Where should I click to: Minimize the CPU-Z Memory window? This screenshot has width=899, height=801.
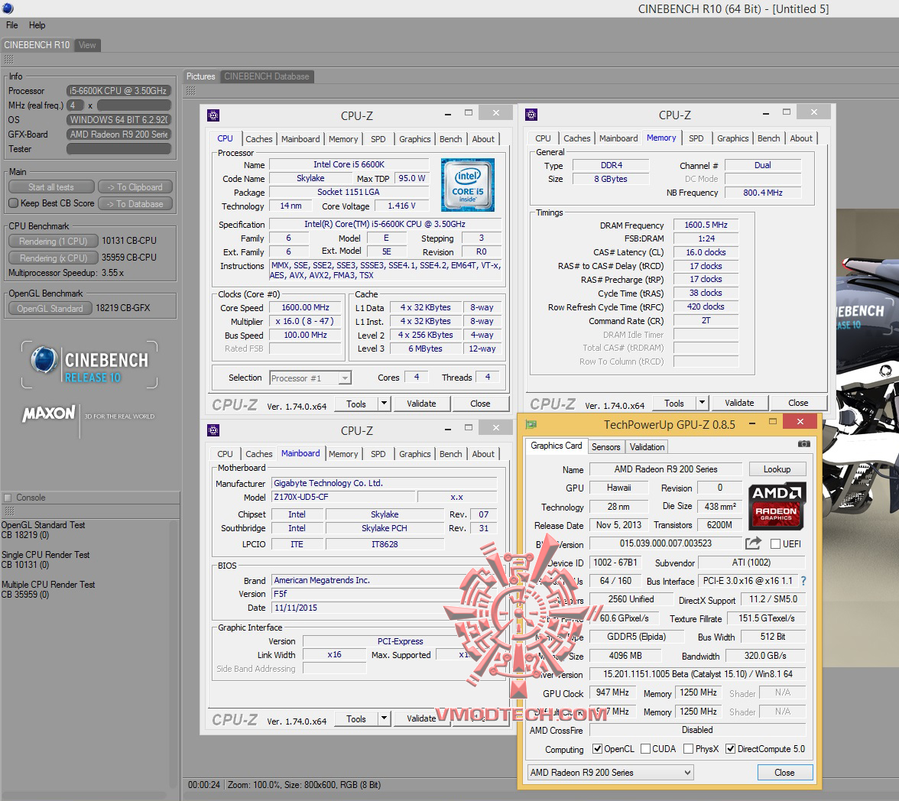765,113
